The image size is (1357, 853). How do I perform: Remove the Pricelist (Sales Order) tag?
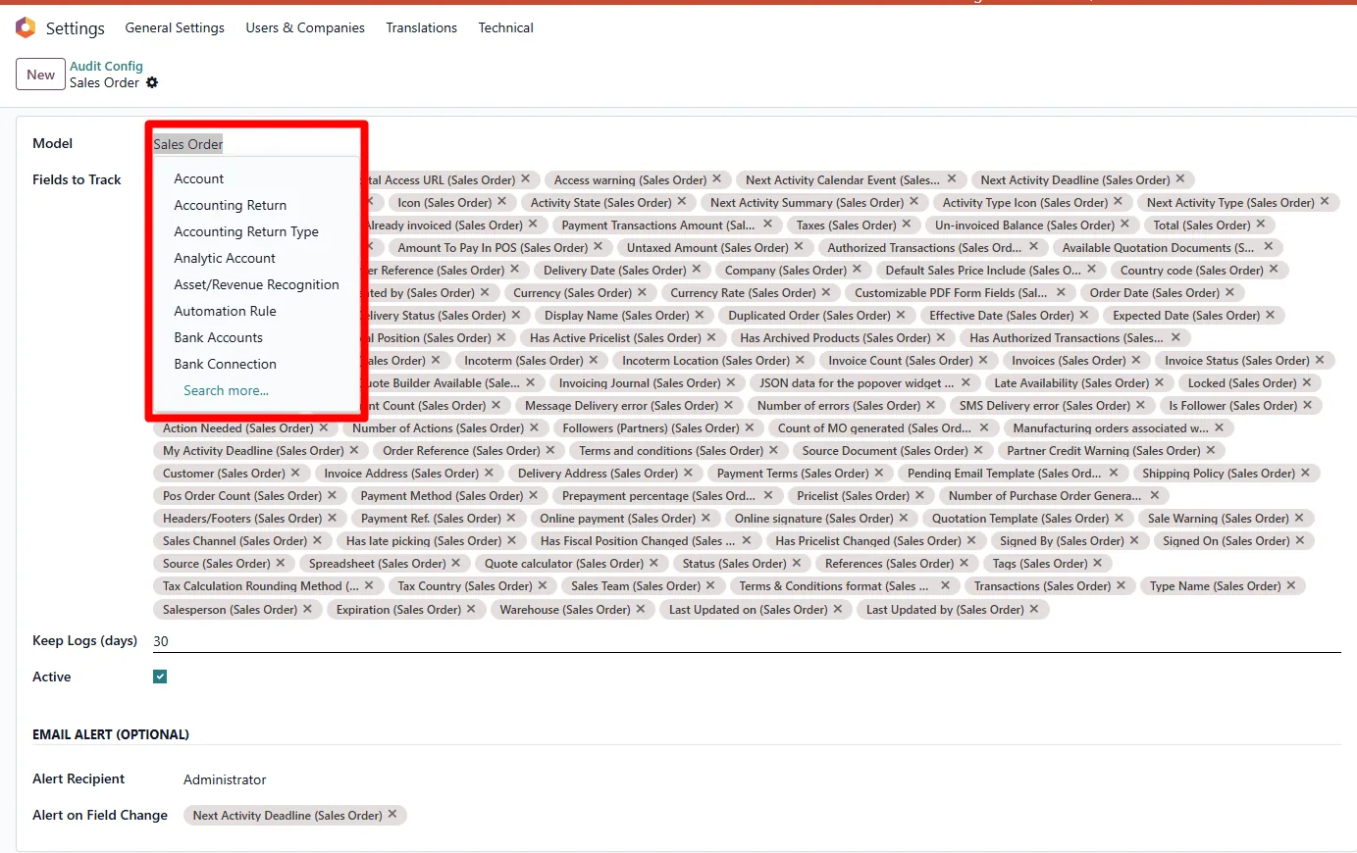[920, 495]
